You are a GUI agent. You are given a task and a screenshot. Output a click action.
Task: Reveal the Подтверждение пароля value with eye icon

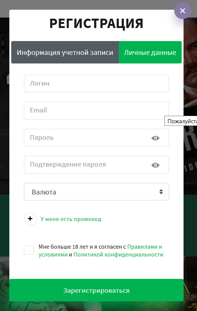[155, 165]
